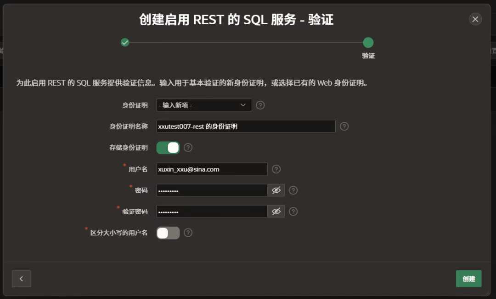Open help for 存储身份证明 toggle
Image resolution: width=496 pixels, height=299 pixels.
[188, 147]
